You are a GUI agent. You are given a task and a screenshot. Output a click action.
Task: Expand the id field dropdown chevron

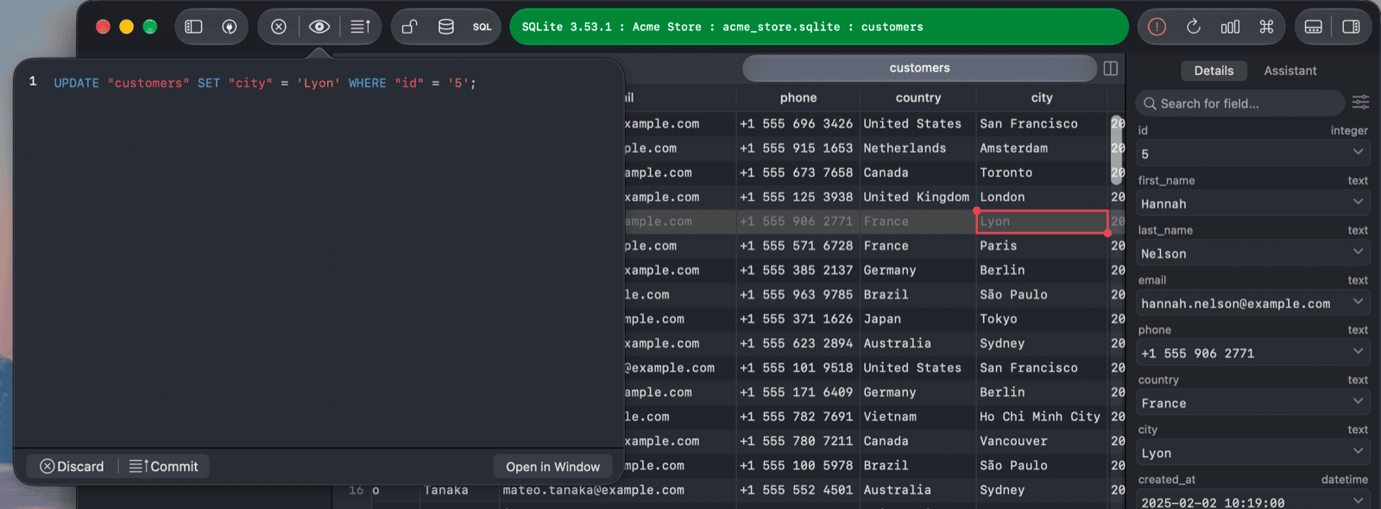(1358, 153)
